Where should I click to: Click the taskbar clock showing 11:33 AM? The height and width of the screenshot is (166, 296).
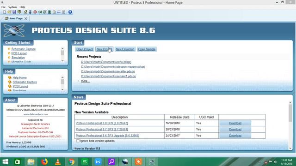click(x=286, y=162)
